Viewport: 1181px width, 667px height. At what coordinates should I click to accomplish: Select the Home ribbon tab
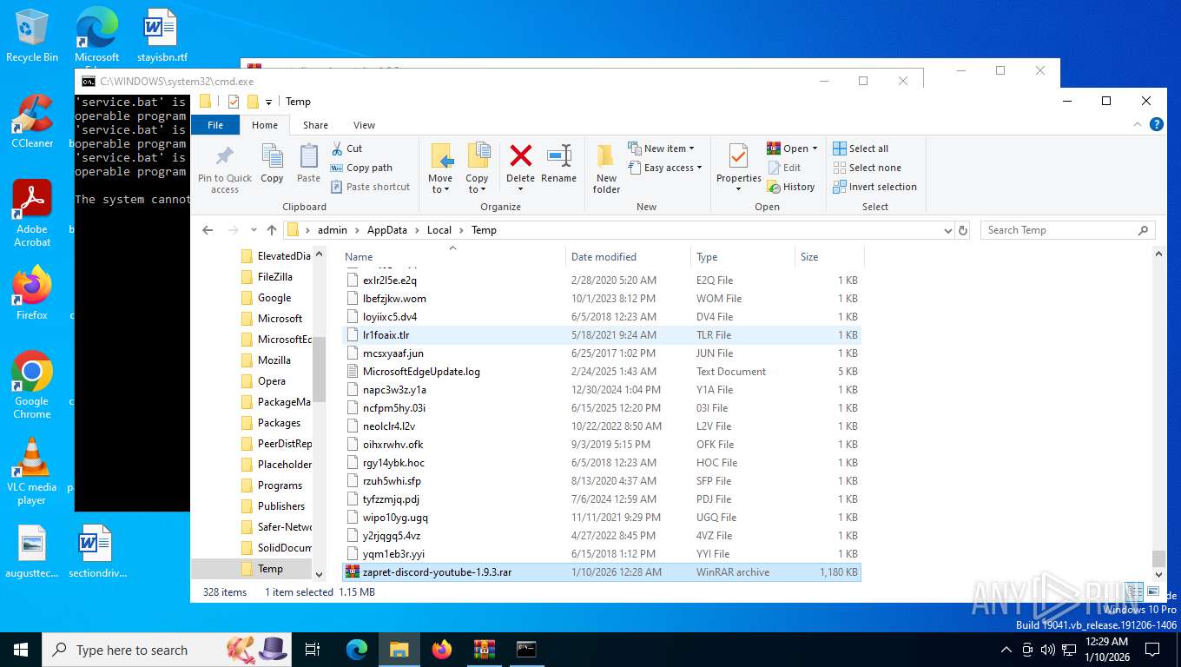click(265, 125)
